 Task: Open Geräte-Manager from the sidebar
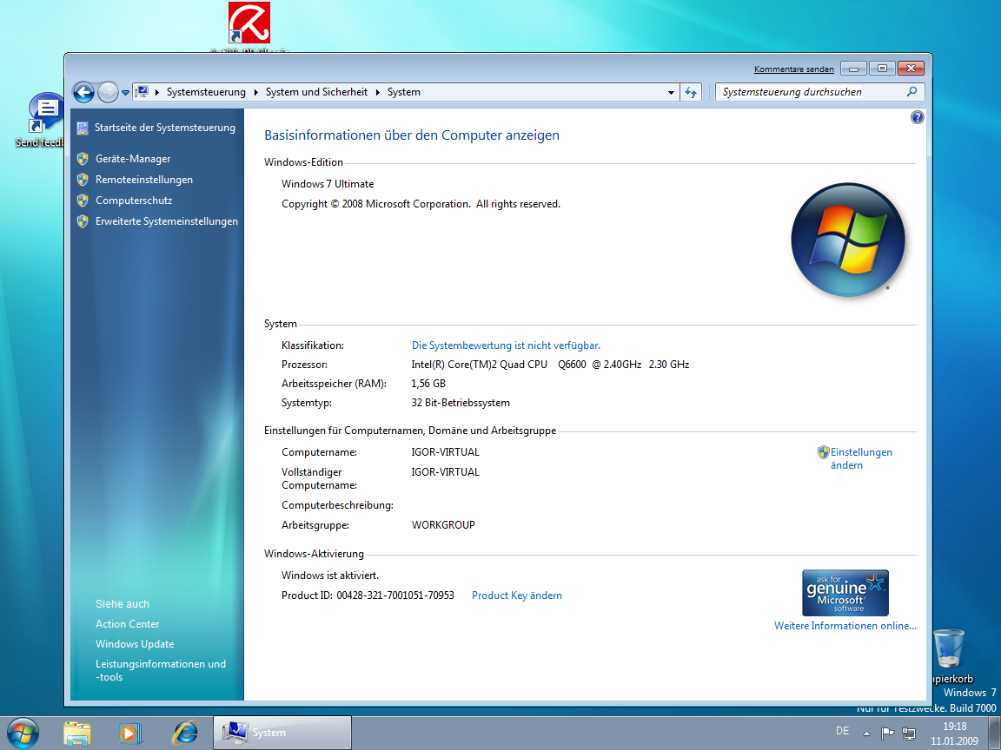point(133,159)
